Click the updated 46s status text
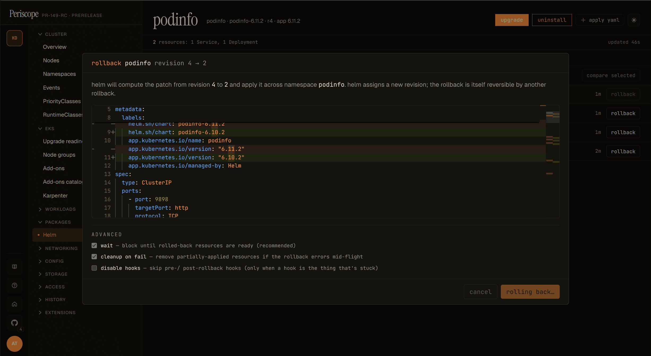 624,42
